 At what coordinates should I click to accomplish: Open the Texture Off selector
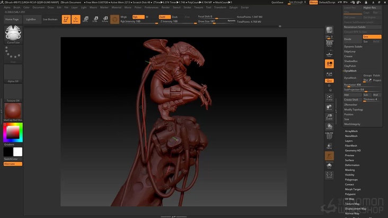(13, 93)
